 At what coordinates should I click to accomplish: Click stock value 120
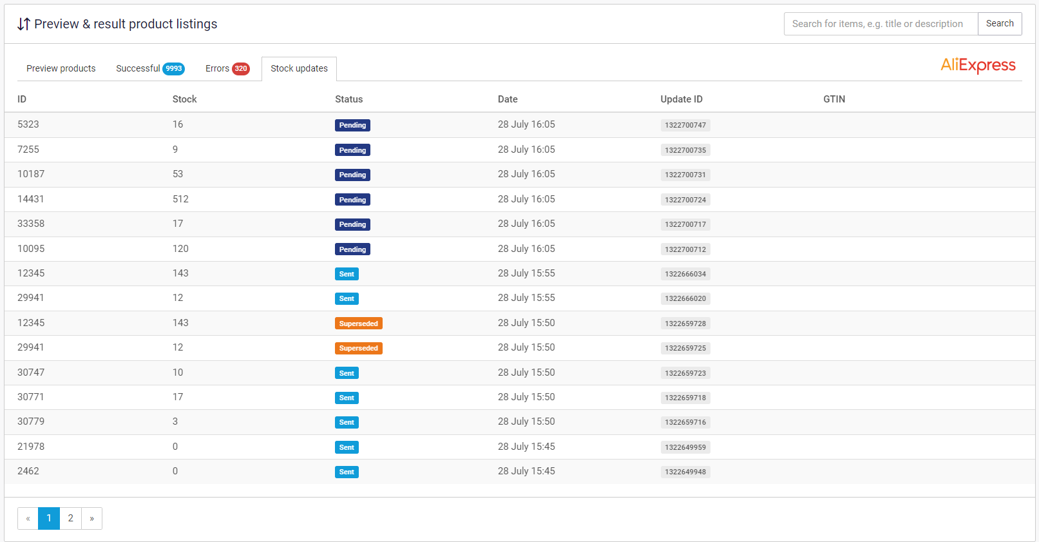point(180,249)
